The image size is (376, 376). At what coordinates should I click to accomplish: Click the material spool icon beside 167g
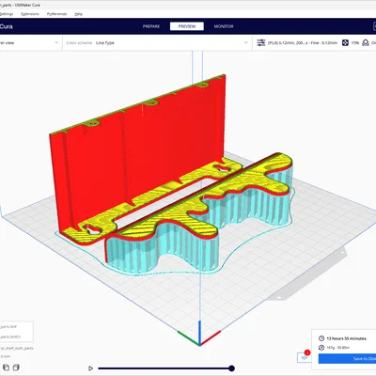point(321,348)
